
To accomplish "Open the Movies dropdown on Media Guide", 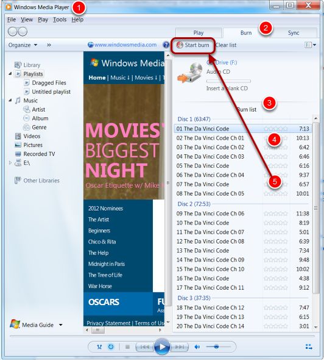I will [146, 77].
